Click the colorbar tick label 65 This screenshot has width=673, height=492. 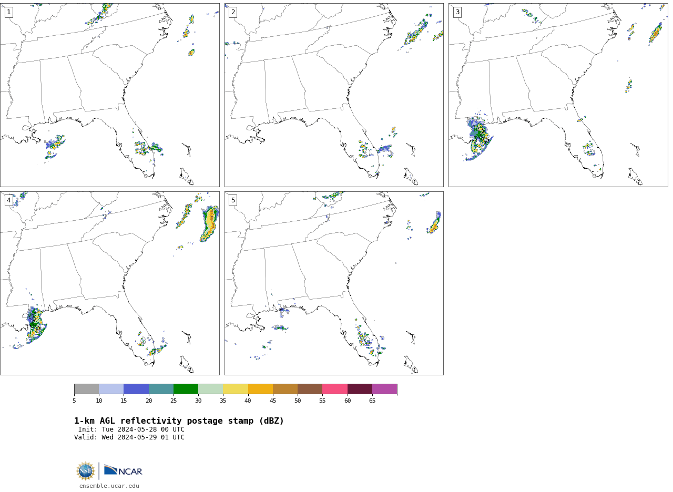tap(372, 401)
